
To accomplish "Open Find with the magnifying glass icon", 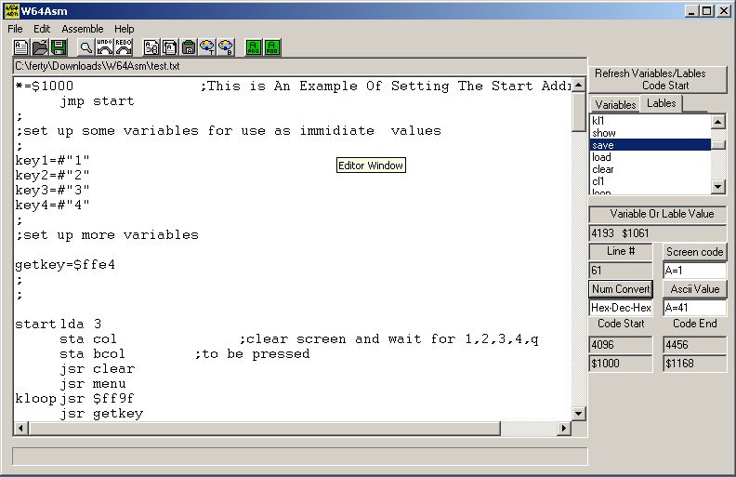I will 85,47.
